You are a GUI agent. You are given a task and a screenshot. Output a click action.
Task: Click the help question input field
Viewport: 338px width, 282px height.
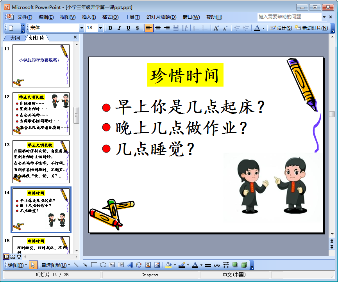pyautogui.click(x=289, y=17)
